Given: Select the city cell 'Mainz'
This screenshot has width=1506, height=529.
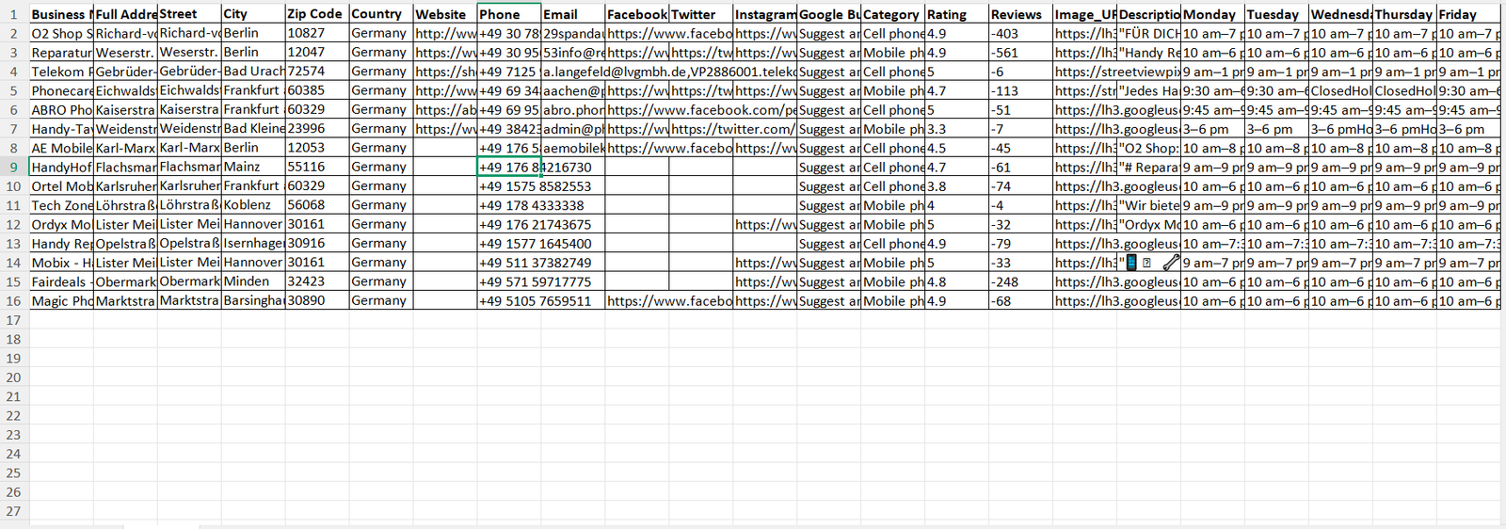Looking at the screenshot, I should pos(253,167).
